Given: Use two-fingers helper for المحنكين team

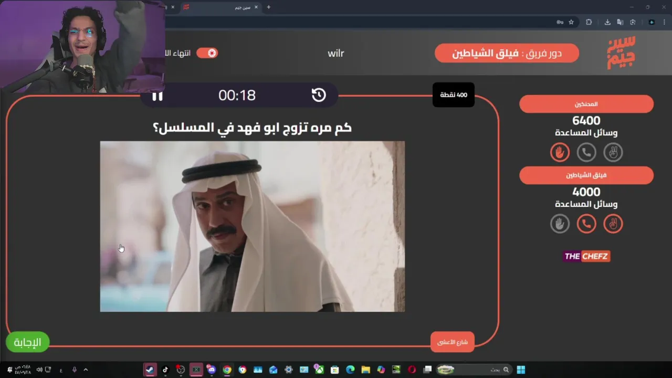Looking at the screenshot, I should 613,152.
